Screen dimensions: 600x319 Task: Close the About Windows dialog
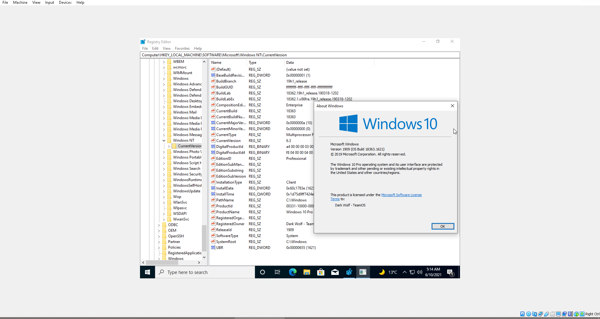pos(452,106)
